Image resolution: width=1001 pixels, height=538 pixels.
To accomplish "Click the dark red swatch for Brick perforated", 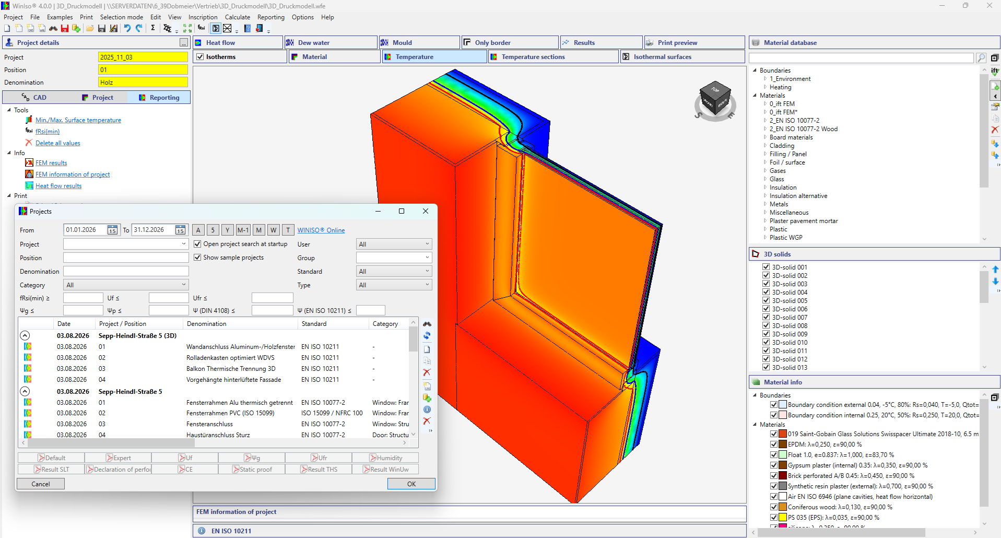I will click(783, 475).
